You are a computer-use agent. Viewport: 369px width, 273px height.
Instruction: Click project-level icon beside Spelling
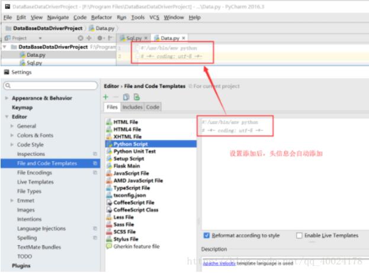tap(95, 238)
